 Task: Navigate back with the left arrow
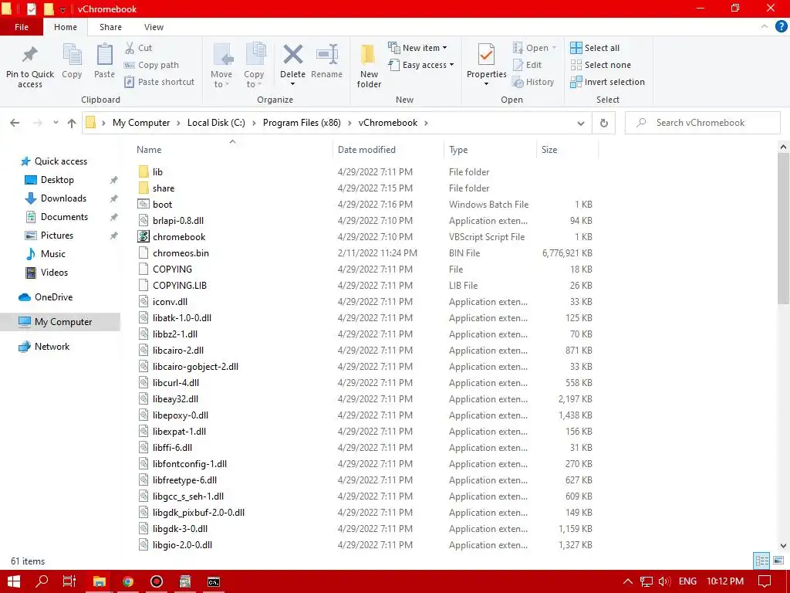coord(15,123)
